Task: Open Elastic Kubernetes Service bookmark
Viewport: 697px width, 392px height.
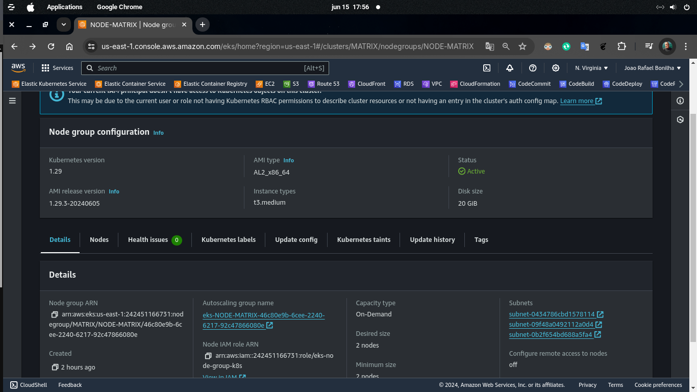Action: [49, 84]
